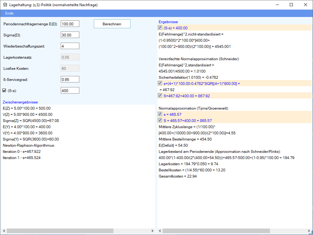313x235 pixels.
Task: Click the Ergebnisse horizontal scrollbar thumb
Action: [216, 231]
